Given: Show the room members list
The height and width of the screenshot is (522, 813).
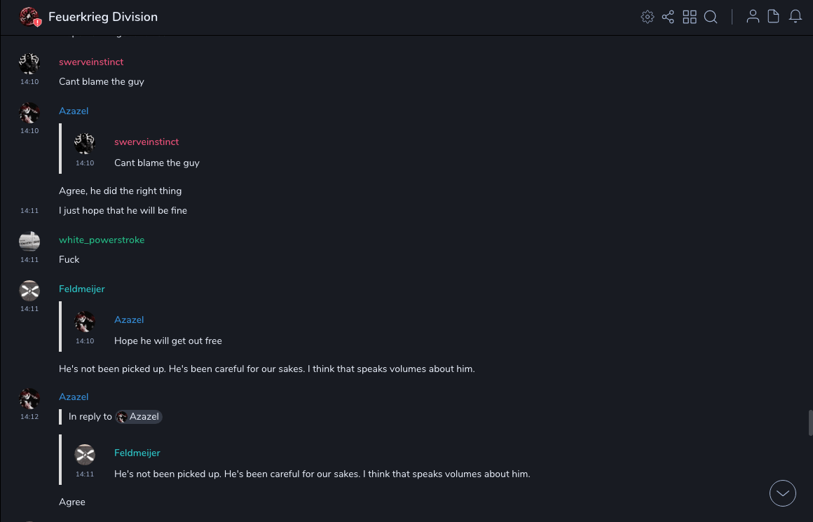Looking at the screenshot, I should [x=753, y=17].
